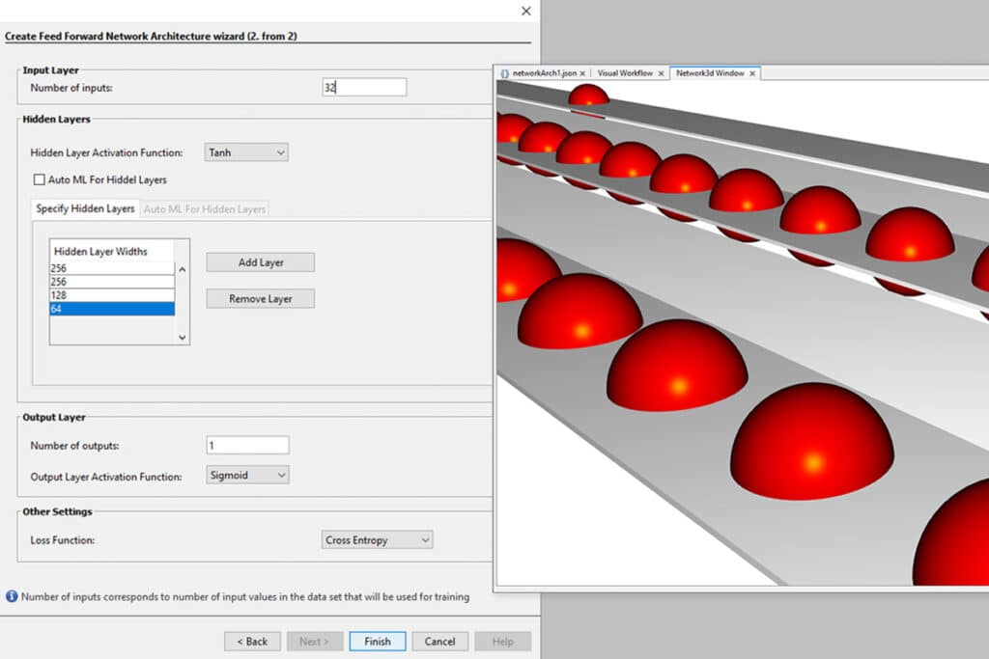Open the Hidden Layer Activation Function dropdown
This screenshot has height=659, width=989.
point(246,152)
